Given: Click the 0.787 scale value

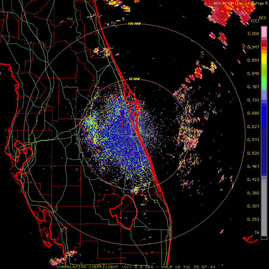Looking at the screenshot, I should tap(253, 87).
